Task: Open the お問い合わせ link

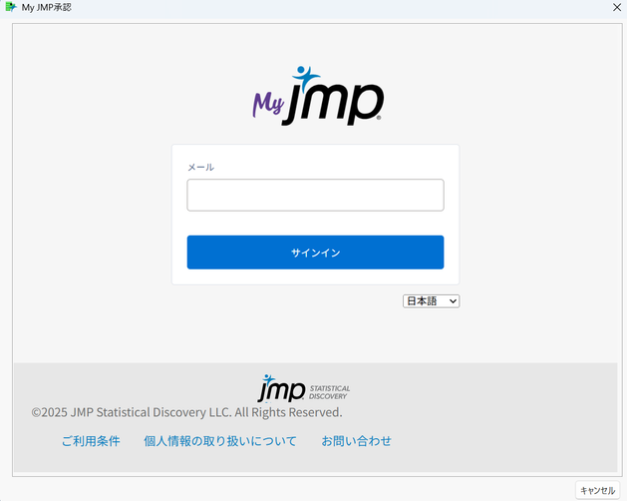Action: point(356,441)
